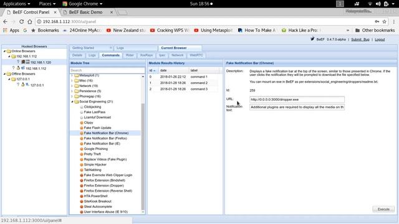
Task: Select Fake Notification Bar (IE) module
Action: pos(102,144)
